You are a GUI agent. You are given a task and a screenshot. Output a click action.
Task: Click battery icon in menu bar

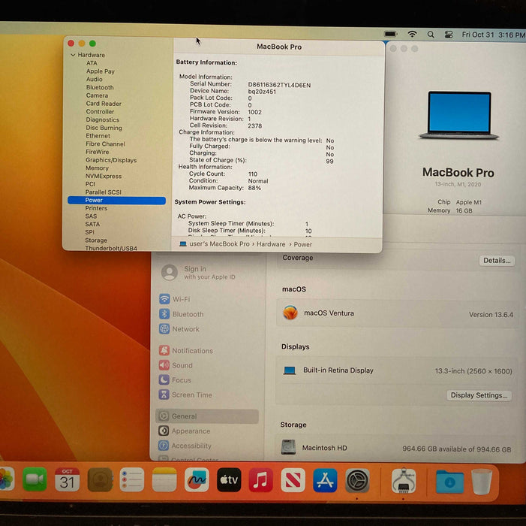point(390,34)
